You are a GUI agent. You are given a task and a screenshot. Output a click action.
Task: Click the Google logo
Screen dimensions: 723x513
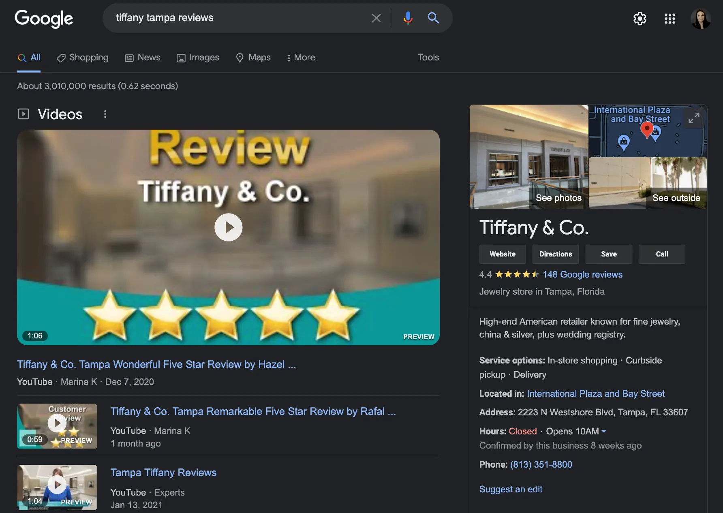(44, 19)
